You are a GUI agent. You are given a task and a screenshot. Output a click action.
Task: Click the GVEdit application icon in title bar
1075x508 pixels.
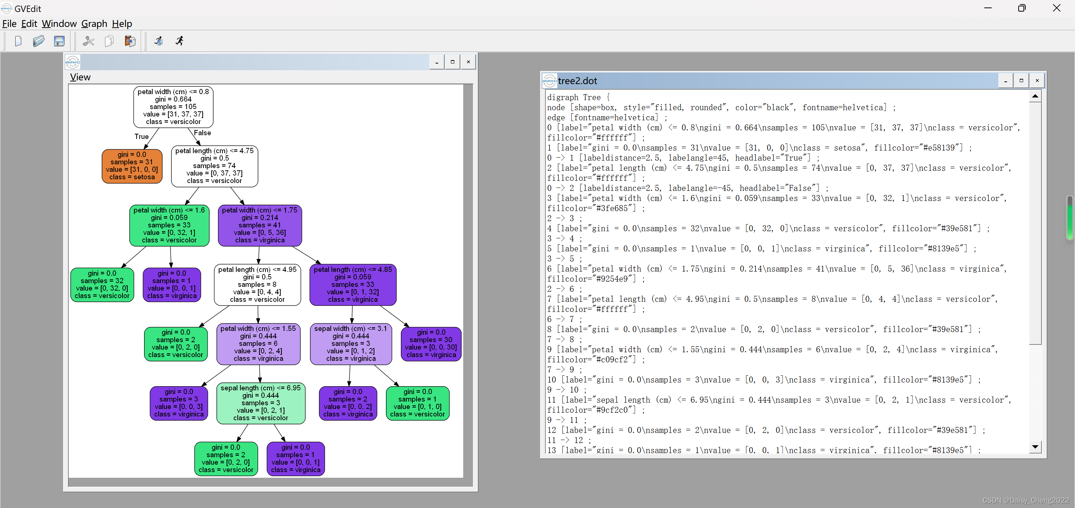click(6, 8)
